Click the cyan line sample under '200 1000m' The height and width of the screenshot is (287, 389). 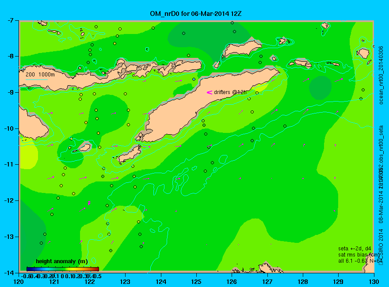click(x=36, y=79)
